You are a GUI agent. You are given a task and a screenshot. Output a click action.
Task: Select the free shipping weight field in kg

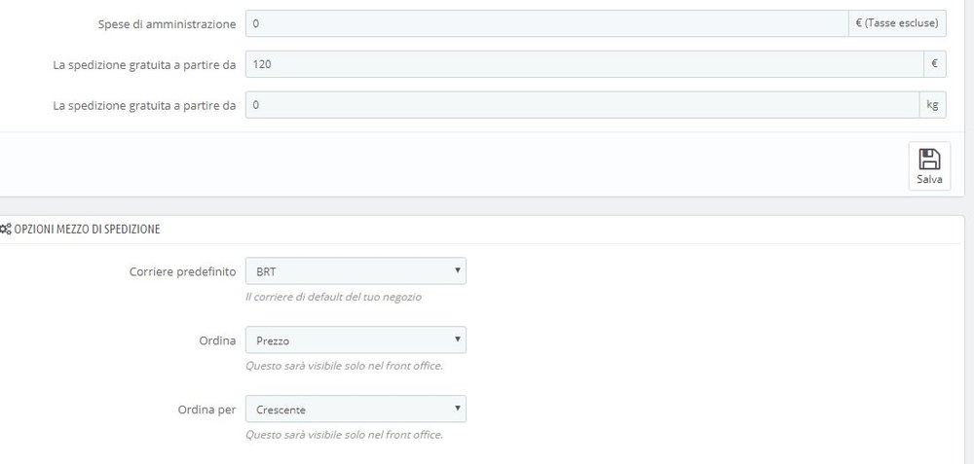[582, 105]
